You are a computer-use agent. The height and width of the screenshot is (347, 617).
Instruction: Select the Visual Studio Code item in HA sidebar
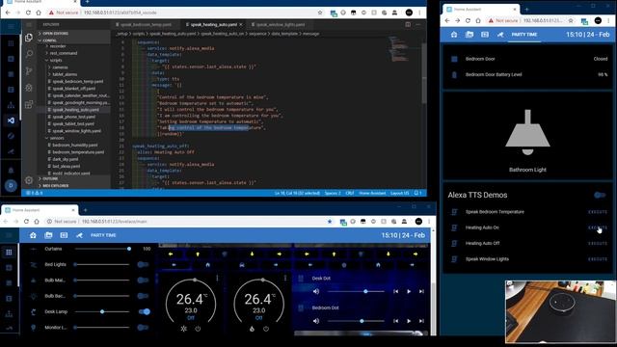pyautogui.click(x=11, y=120)
